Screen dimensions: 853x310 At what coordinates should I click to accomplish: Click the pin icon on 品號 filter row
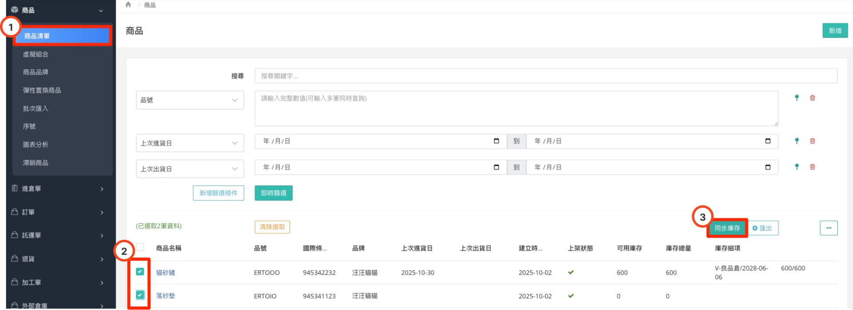797,98
